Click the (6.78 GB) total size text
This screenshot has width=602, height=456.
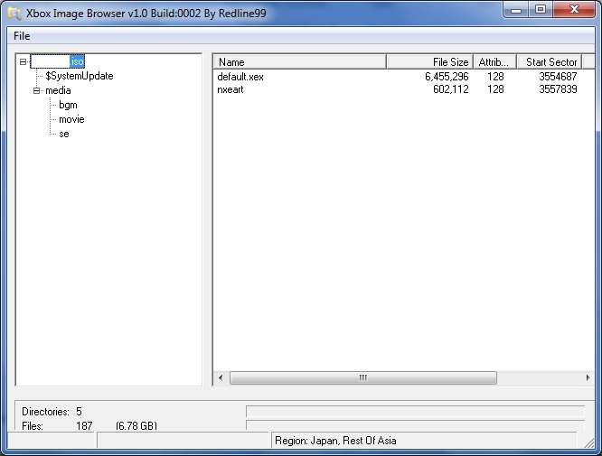pos(136,425)
